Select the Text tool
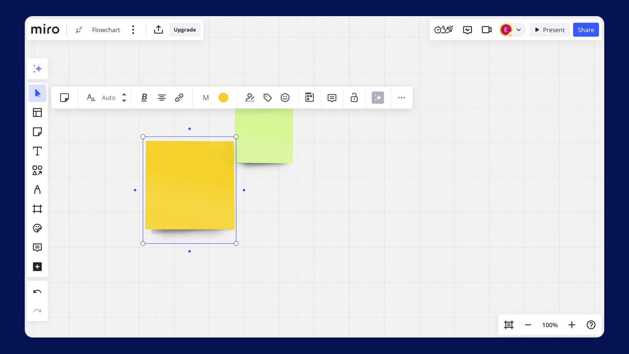The image size is (629, 354). pos(37,151)
